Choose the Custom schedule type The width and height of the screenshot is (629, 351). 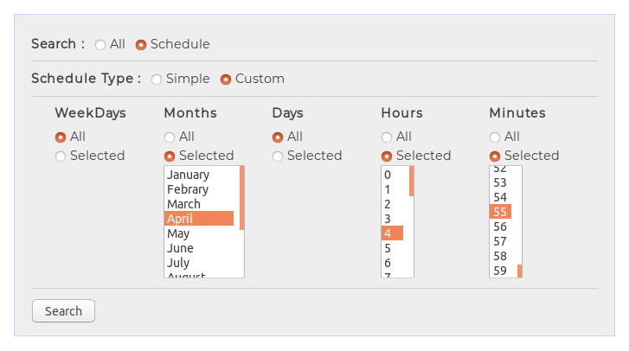[x=226, y=80]
